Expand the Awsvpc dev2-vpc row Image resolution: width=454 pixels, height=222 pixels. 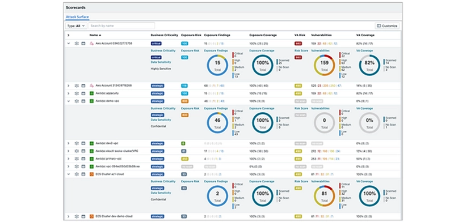[69, 143]
